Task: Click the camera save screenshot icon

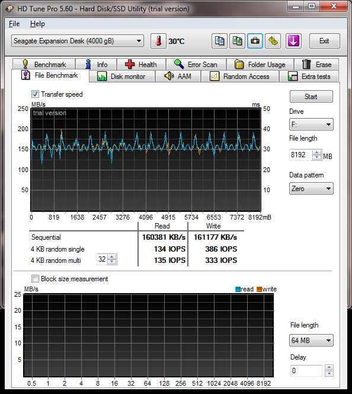Action: (255, 41)
